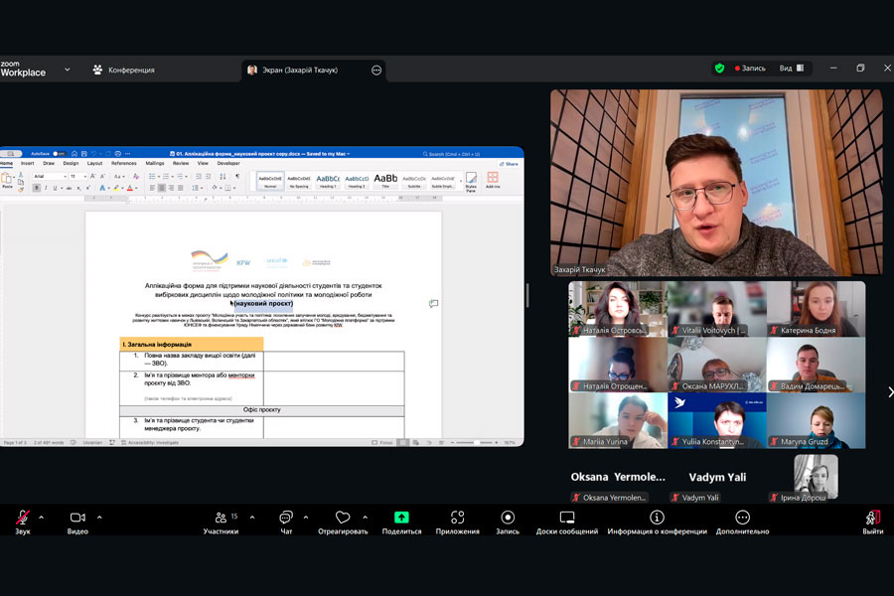This screenshot has height=596, width=894.
Task: Click the Запись record icon in toolbar
Action: point(508,518)
